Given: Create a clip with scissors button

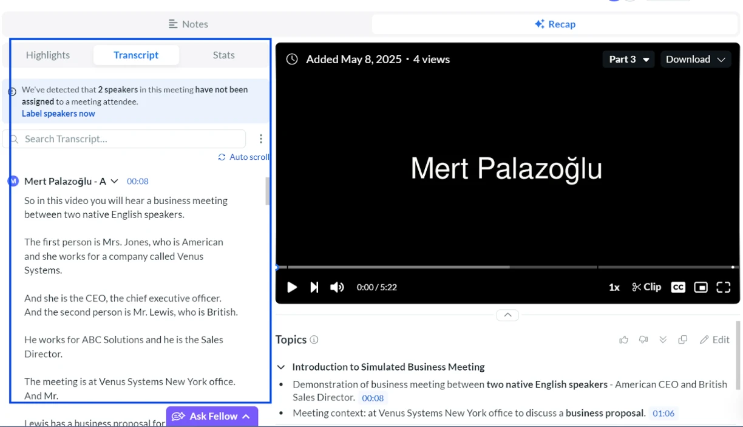Looking at the screenshot, I should click(646, 287).
